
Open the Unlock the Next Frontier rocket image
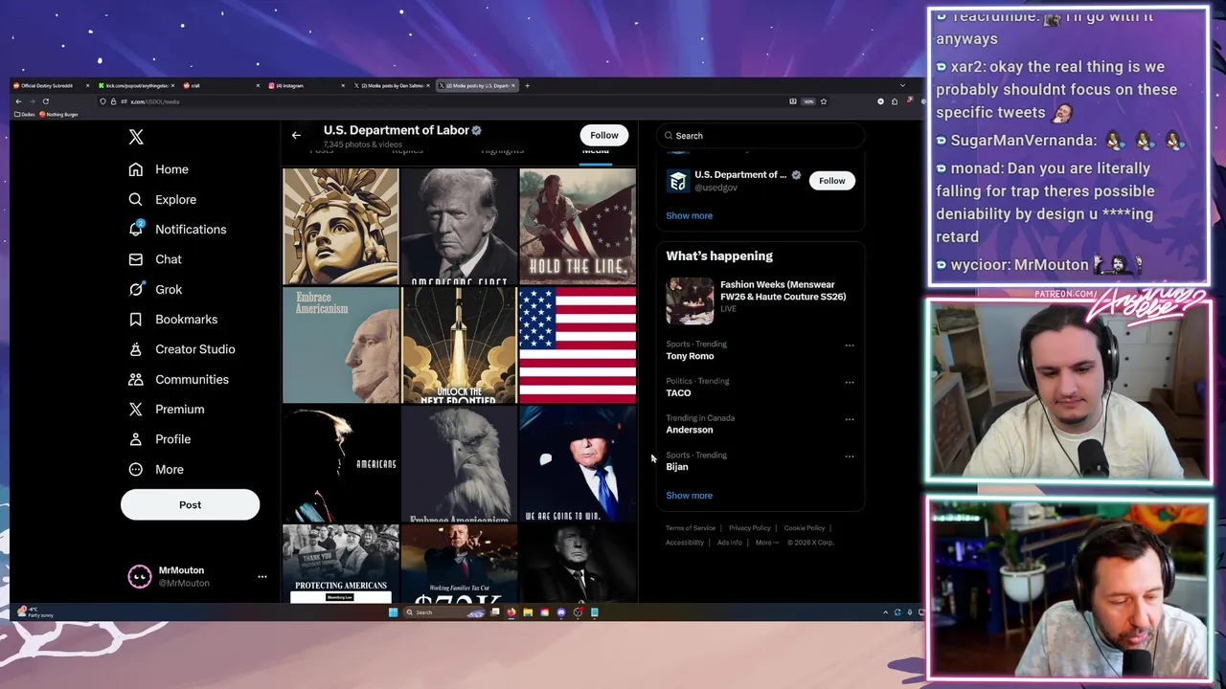[x=459, y=345]
